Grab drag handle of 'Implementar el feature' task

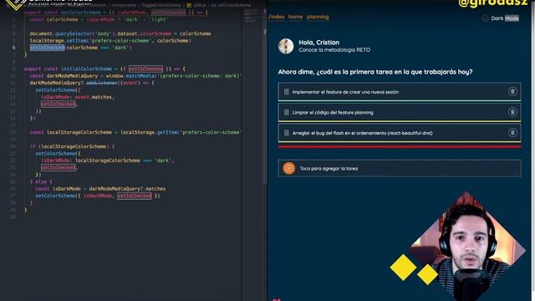point(286,92)
